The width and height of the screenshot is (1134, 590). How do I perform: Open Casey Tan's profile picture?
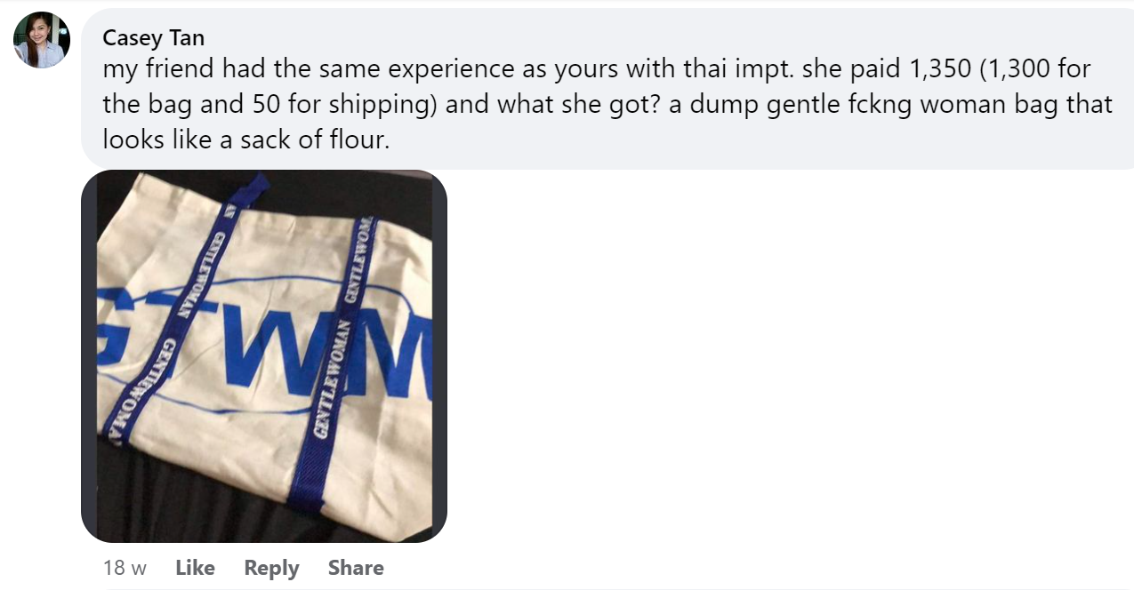[42, 40]
